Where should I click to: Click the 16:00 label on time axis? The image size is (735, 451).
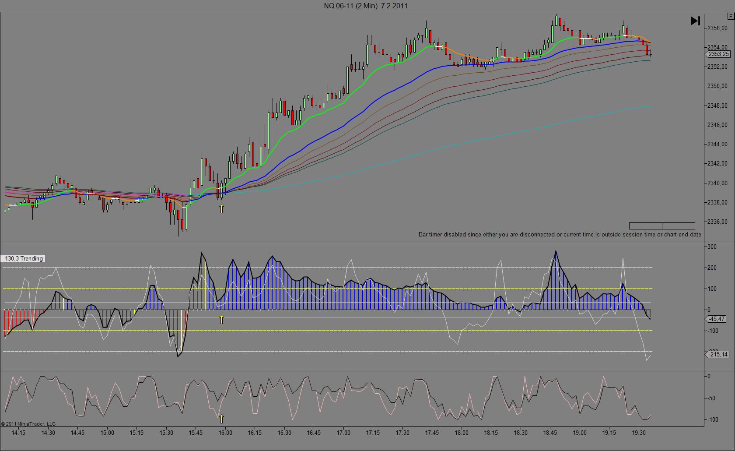click(x=225, y=433)
